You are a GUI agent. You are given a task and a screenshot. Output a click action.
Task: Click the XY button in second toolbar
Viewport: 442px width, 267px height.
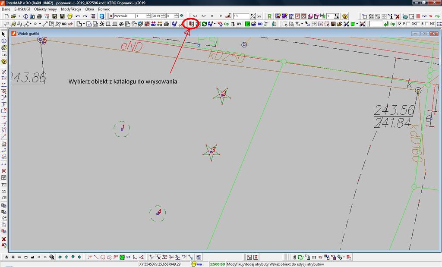(239, 24)
